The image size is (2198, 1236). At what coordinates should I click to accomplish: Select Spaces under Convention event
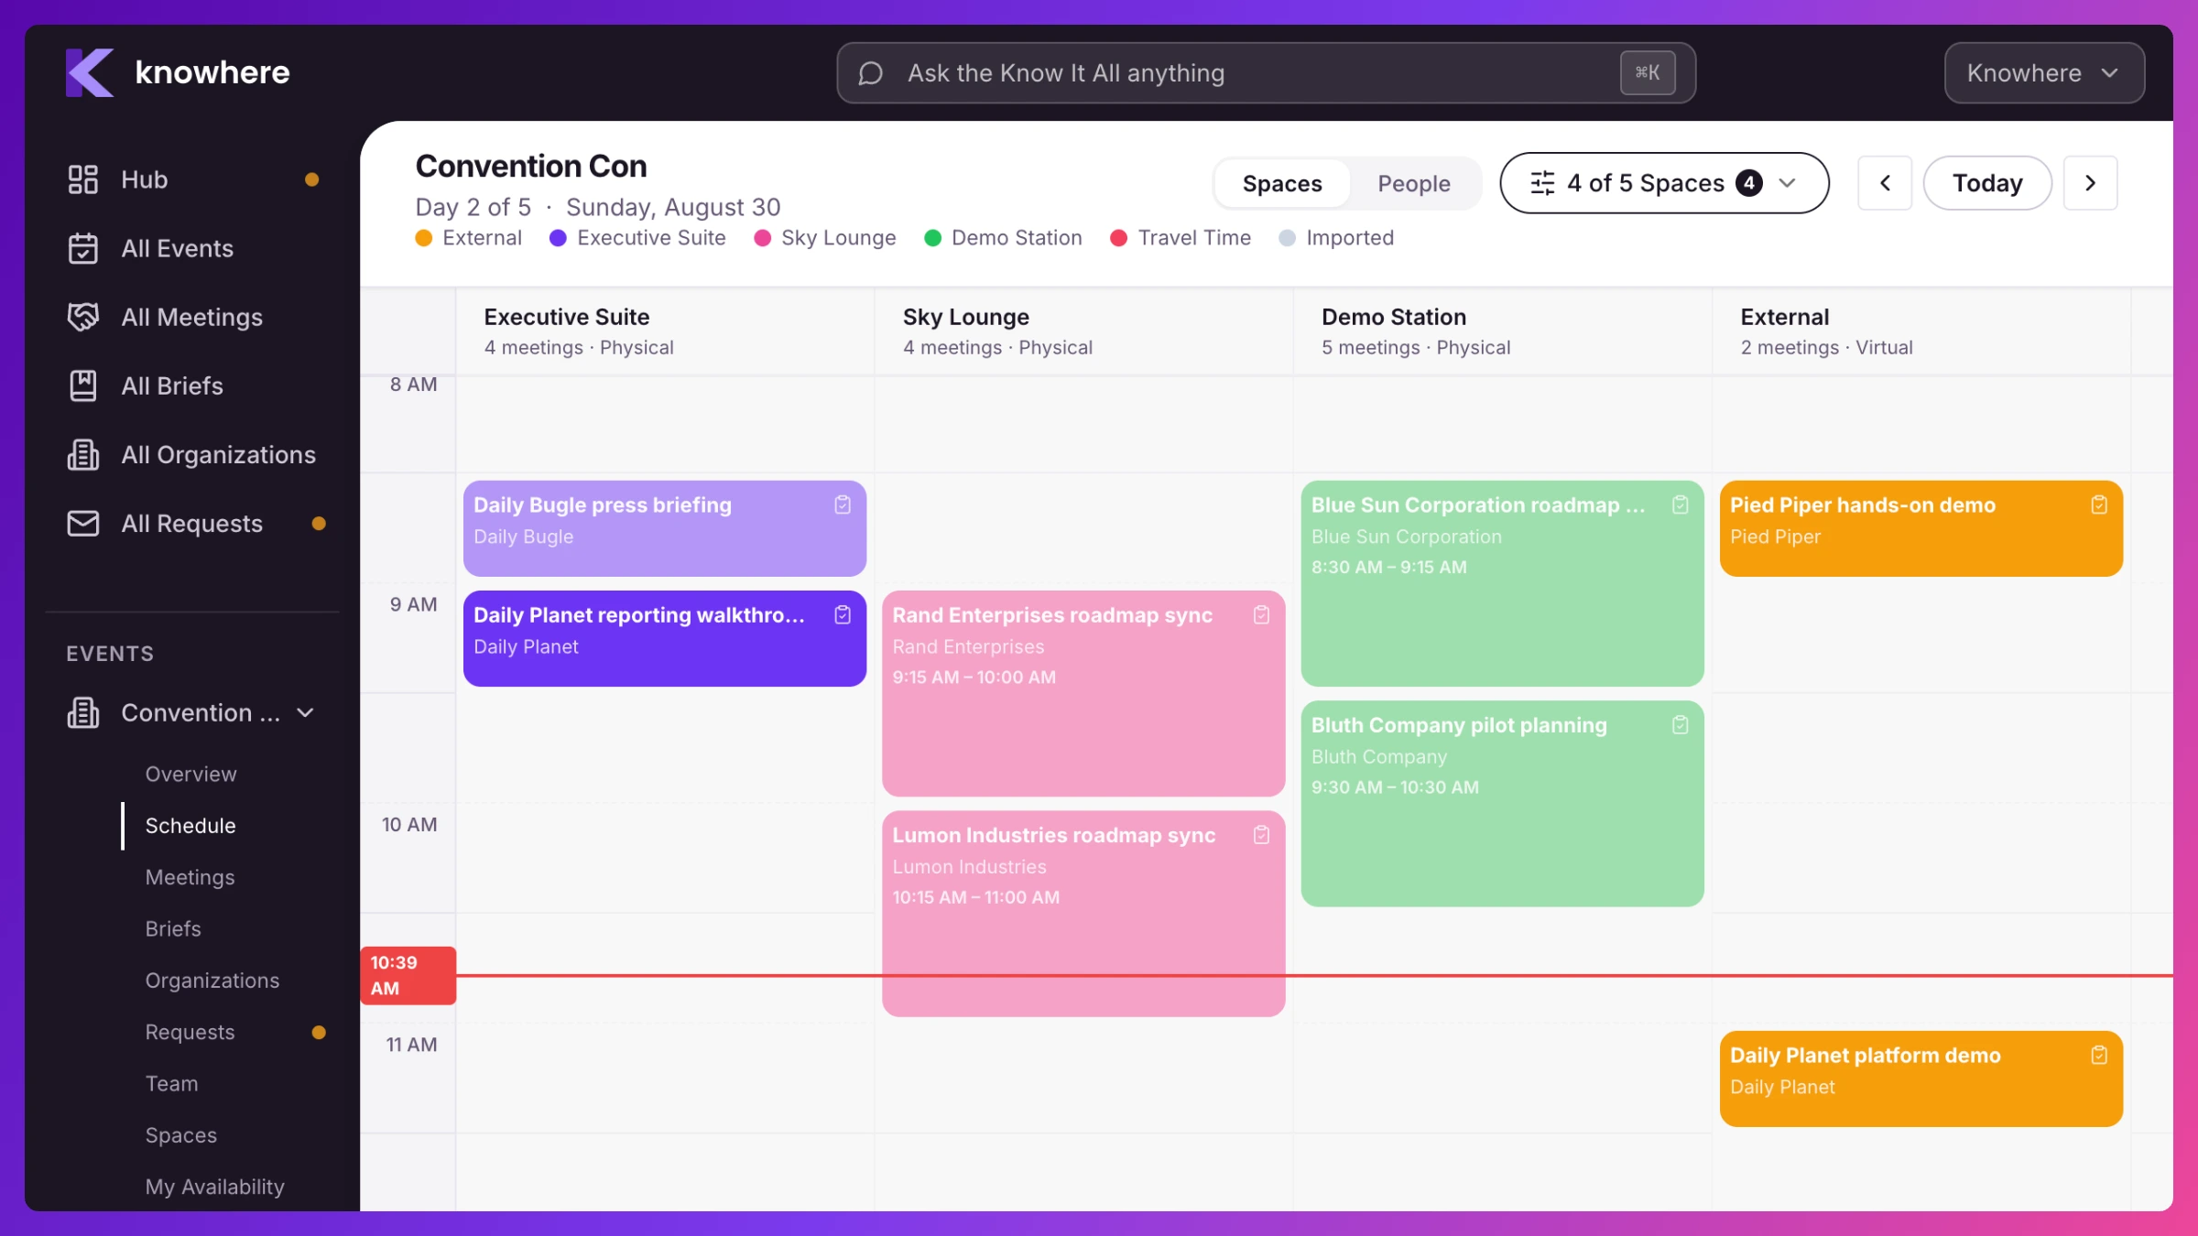[x=180, y=1134]
